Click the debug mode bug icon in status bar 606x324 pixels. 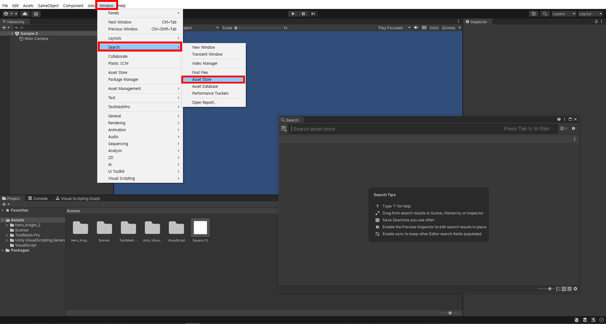pos(576,320)
